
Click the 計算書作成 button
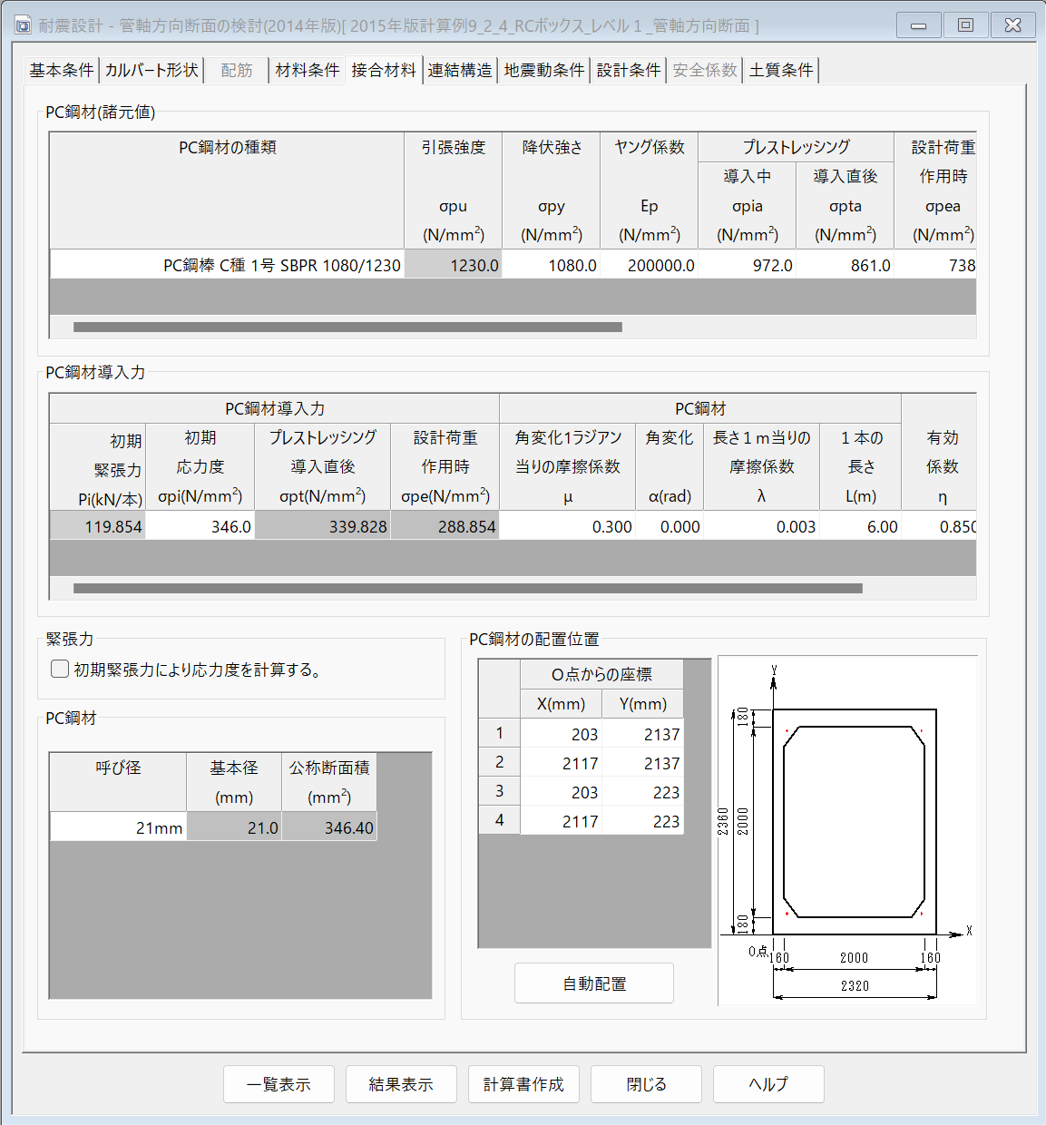(523, 1084)
